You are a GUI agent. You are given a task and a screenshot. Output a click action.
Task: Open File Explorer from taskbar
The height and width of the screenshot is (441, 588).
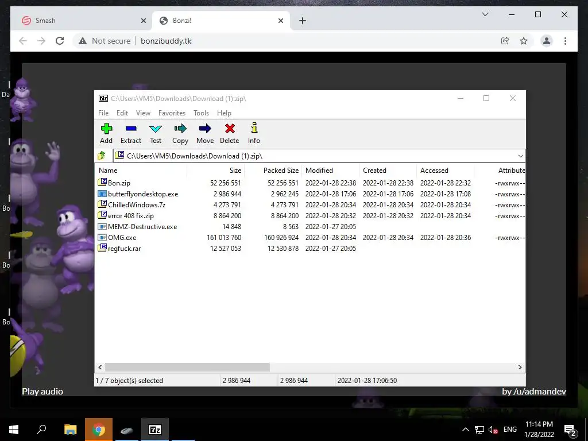(x=70, y=430)
